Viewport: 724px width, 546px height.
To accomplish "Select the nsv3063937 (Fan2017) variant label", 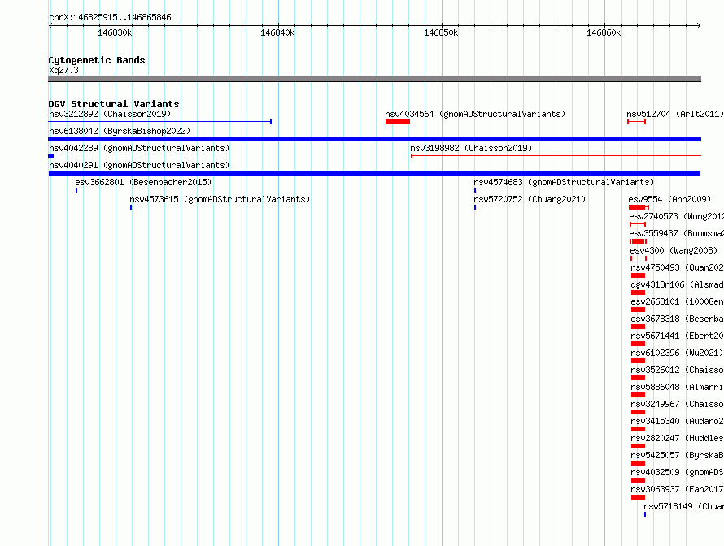I will pyautogui.click(x=677, y=489).
